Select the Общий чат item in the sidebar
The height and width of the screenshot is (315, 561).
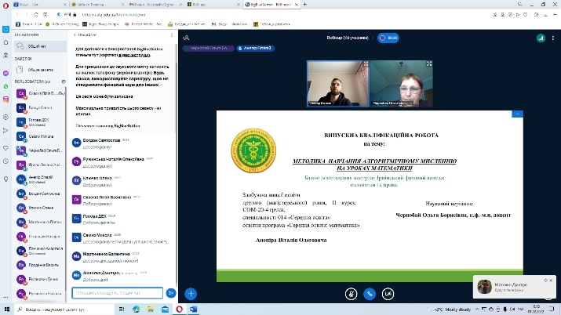41,46
